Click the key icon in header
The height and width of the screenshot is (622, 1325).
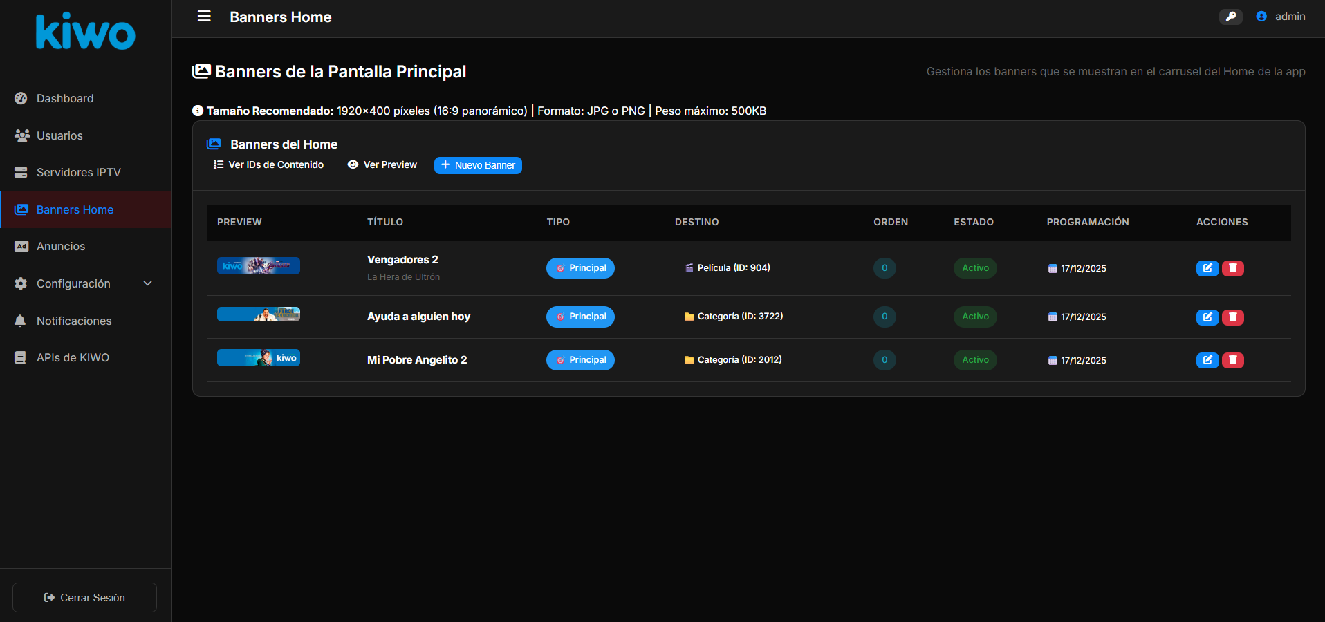click(x=1230, y=17)
